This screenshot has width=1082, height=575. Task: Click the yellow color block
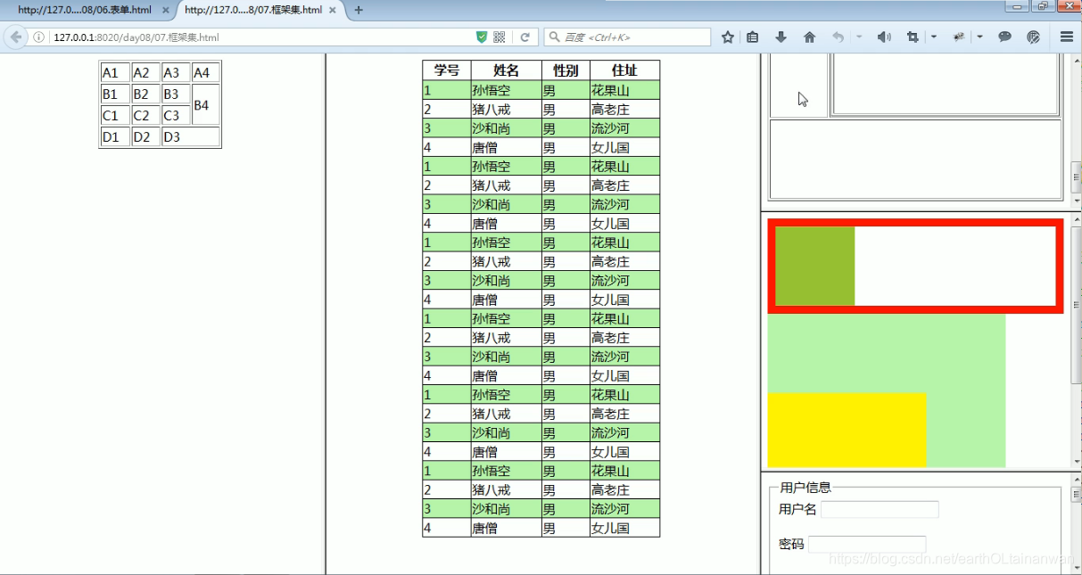point(847,430)
